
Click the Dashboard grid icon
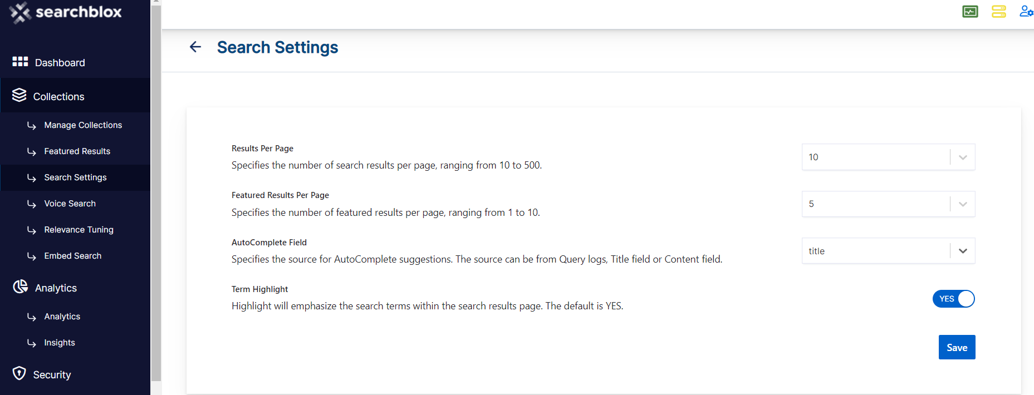tap(20, 62)
